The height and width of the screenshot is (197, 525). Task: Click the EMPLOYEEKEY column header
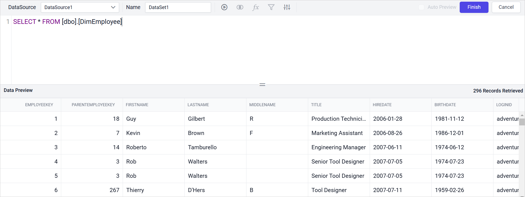39,105
